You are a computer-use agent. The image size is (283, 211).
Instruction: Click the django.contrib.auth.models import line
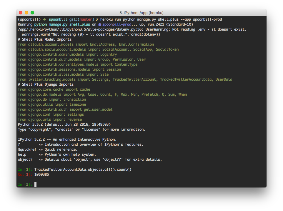(82, 59)
